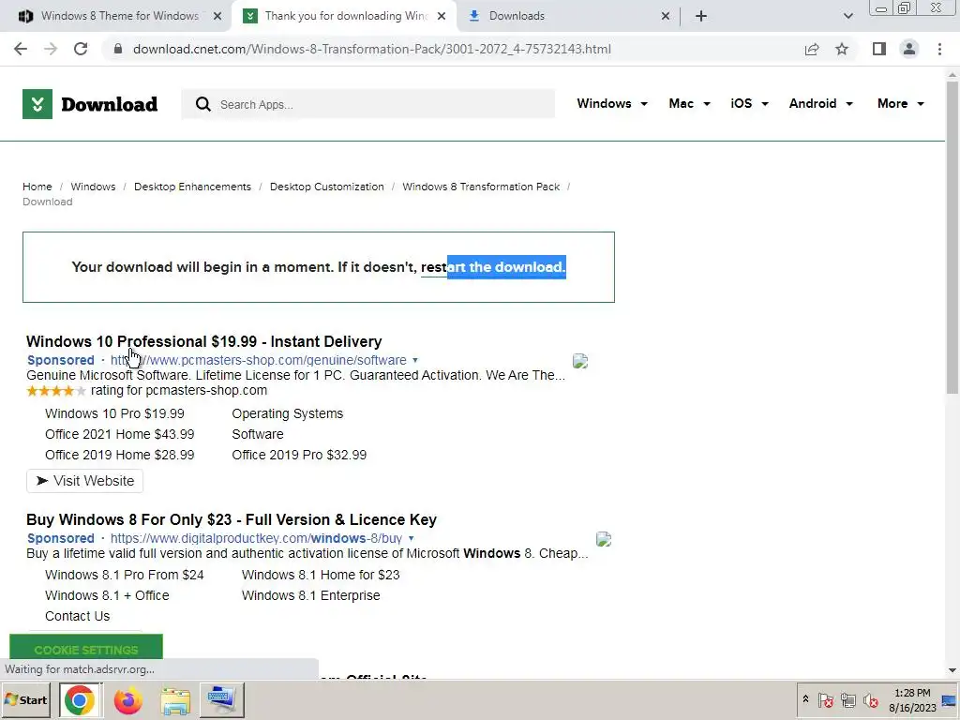Open Chrome from the taskbar

click(x=79, y=699)
